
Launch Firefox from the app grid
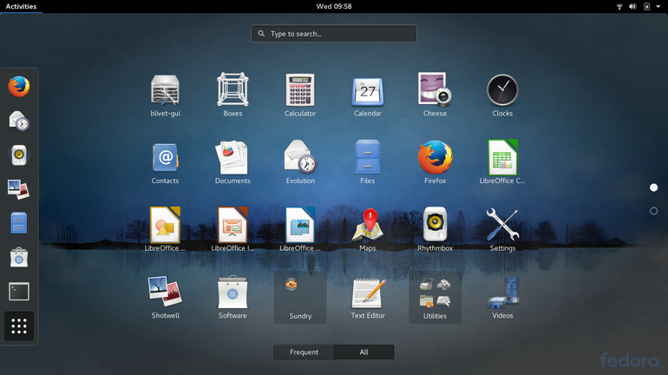tap(435, 162)
